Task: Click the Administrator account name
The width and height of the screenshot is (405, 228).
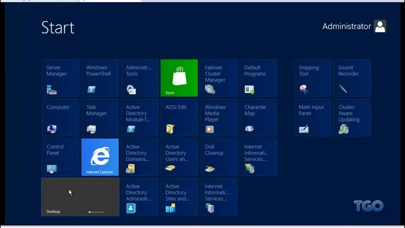Action: [346, 26]
